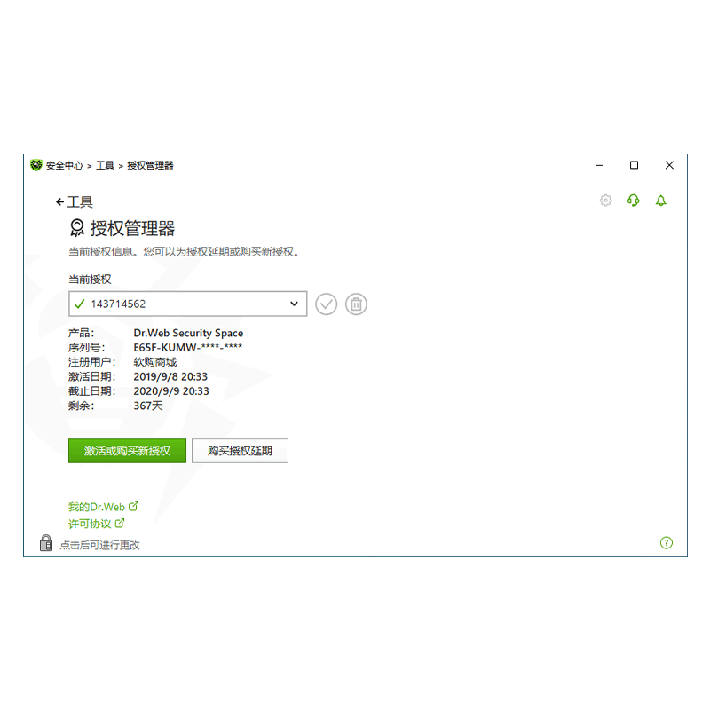Select license 143714562 in combo box
Viewport: 710px width, 710px height.
[x=188, y=304]
